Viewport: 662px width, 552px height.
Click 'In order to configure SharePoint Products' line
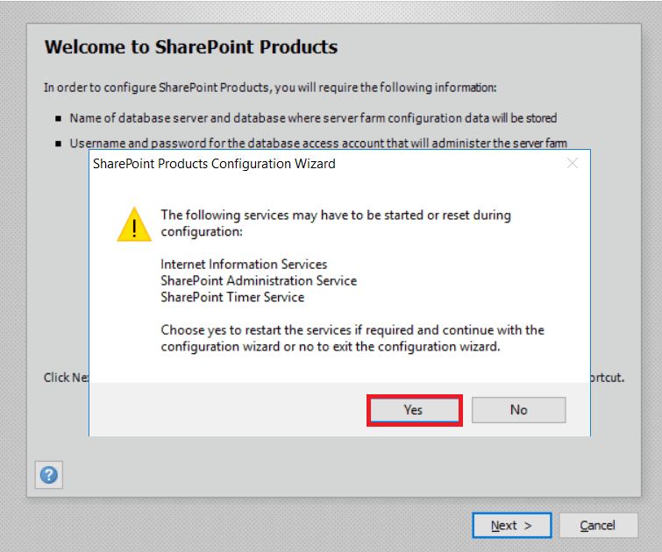coord(270,88)
